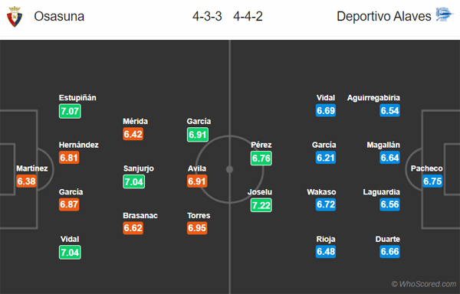Select the Magallán player name
This screenshot has width=460, height=294.
point(383,145)
